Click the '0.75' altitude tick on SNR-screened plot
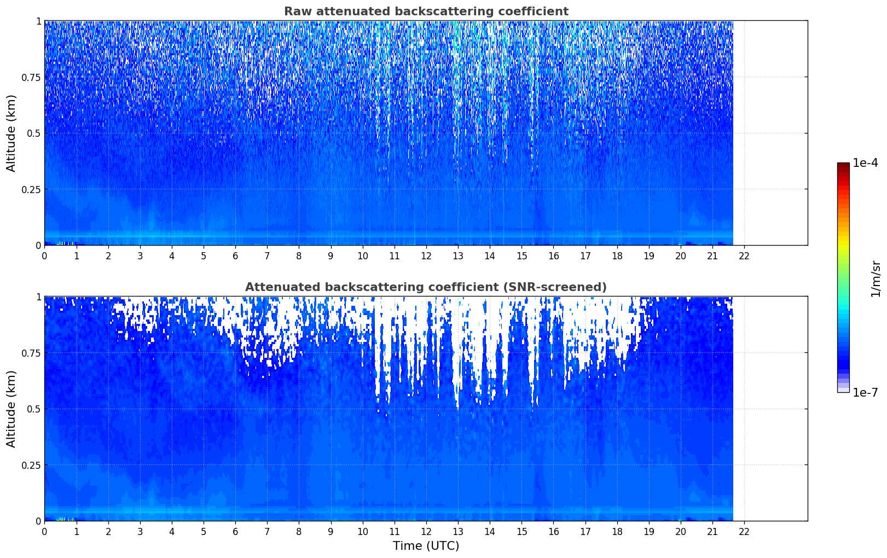 tap(31, 353)
